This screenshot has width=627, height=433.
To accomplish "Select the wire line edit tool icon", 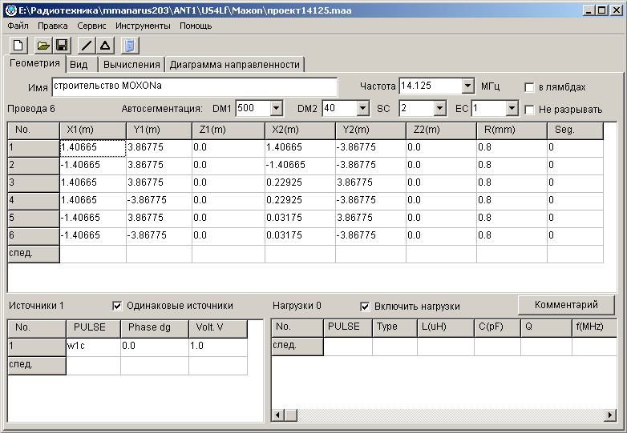I will [87, 46].
